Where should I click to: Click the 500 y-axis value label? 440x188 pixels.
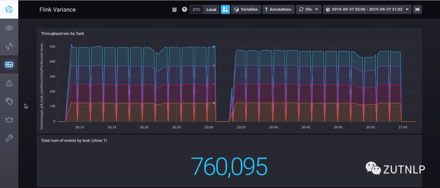click(52, 46)
